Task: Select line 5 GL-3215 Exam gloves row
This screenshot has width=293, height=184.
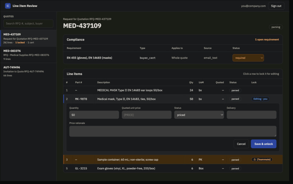Action: pos(173,168)
